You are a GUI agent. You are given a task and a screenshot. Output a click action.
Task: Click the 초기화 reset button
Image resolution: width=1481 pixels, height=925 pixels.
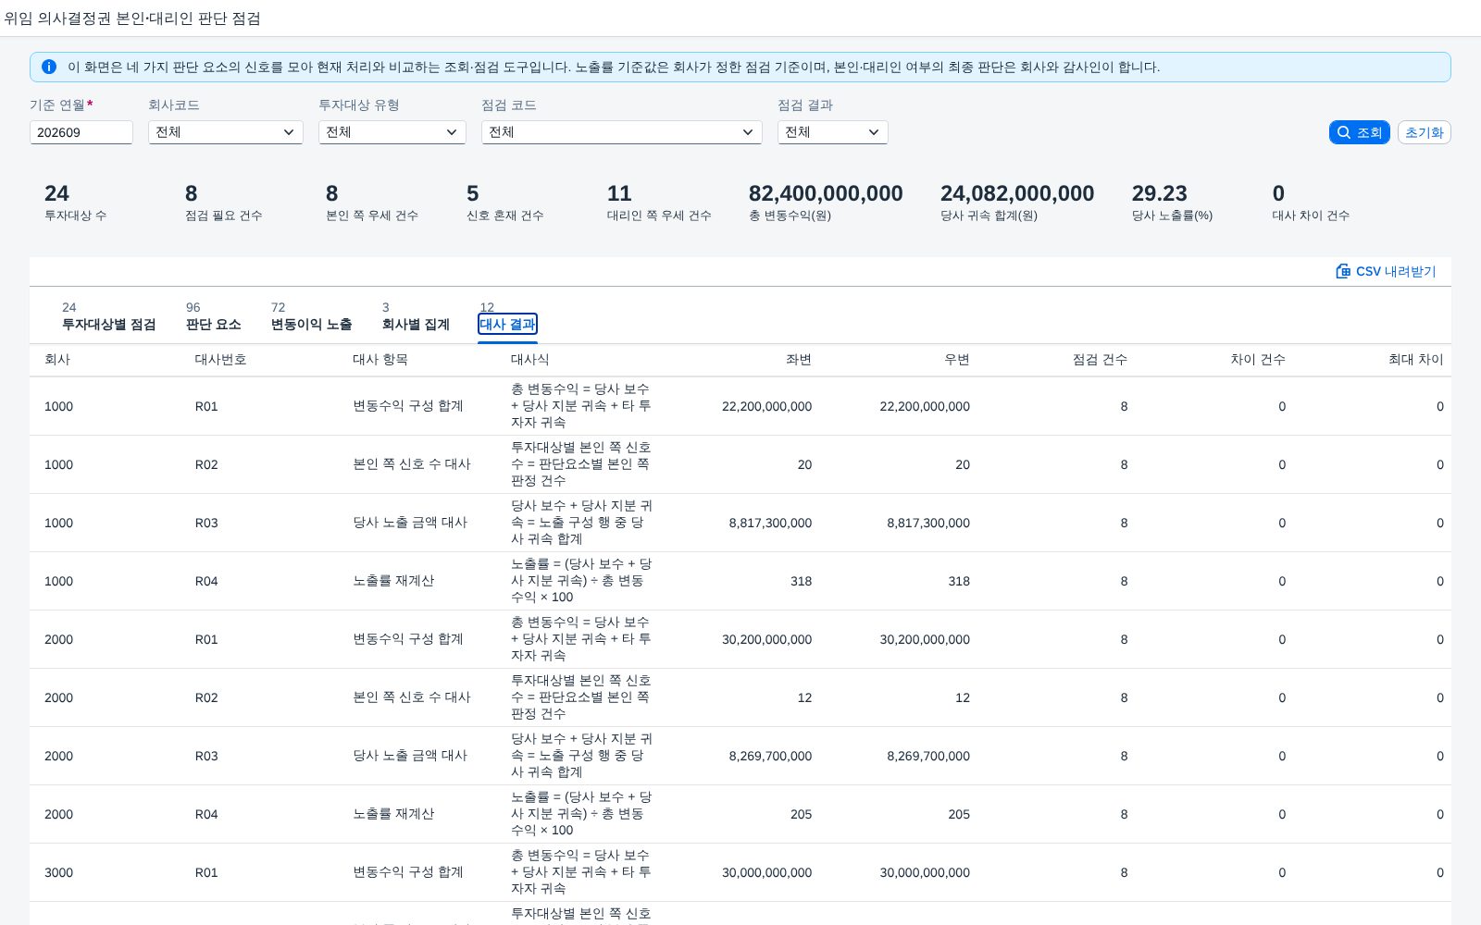tap(1424, 132)
